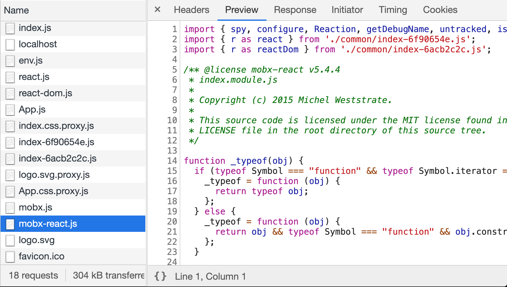Click the 'function _typeof(obj) {' line

point(244,161)
